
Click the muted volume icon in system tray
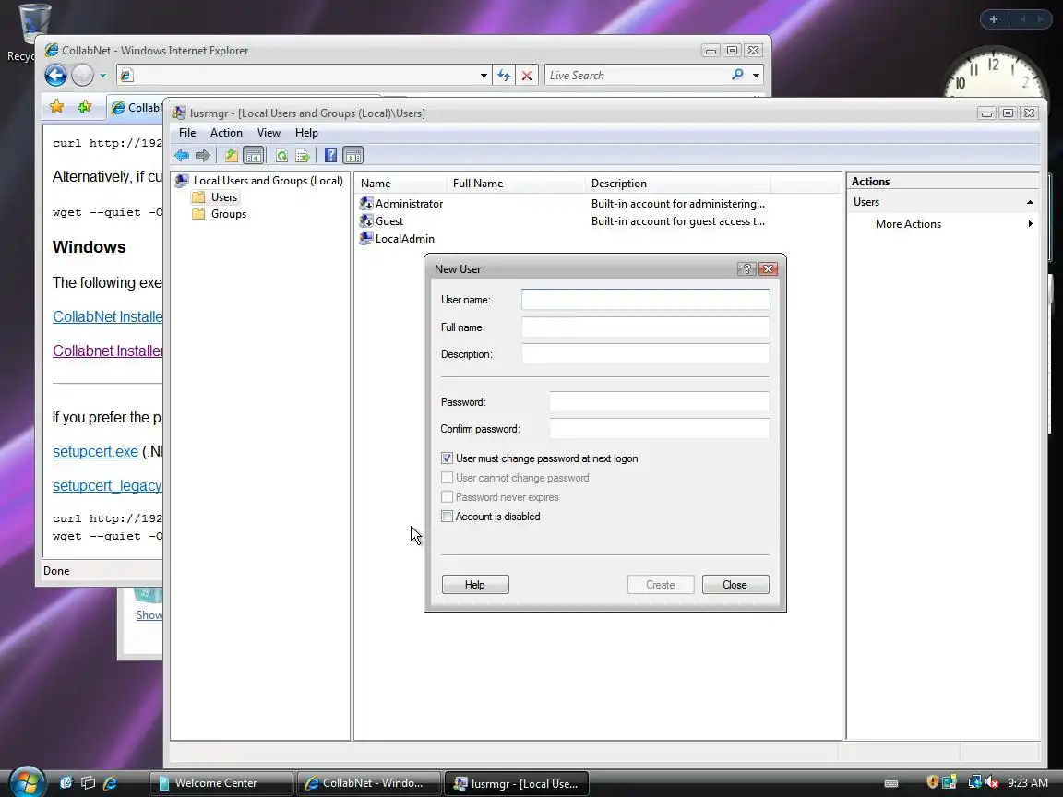992,782
